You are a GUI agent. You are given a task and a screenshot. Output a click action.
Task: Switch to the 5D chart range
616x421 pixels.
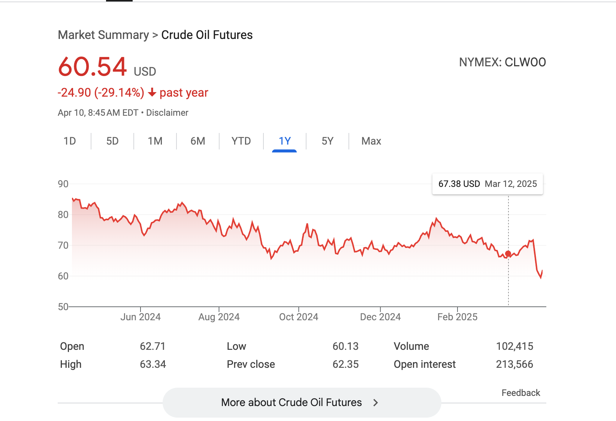pos(112,141)
